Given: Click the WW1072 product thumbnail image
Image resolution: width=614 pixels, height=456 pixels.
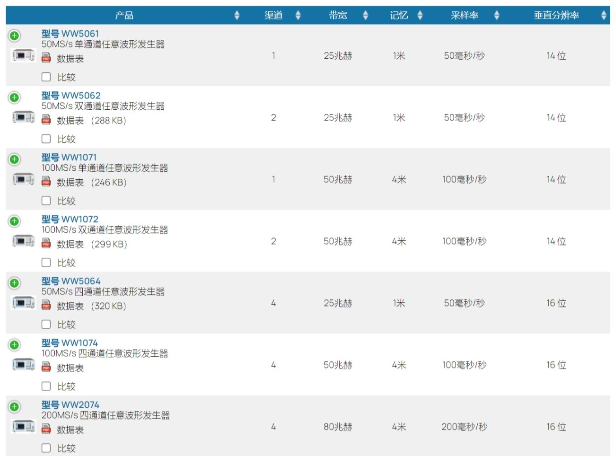Looking at the screenshot, I should tap(23, 240).
